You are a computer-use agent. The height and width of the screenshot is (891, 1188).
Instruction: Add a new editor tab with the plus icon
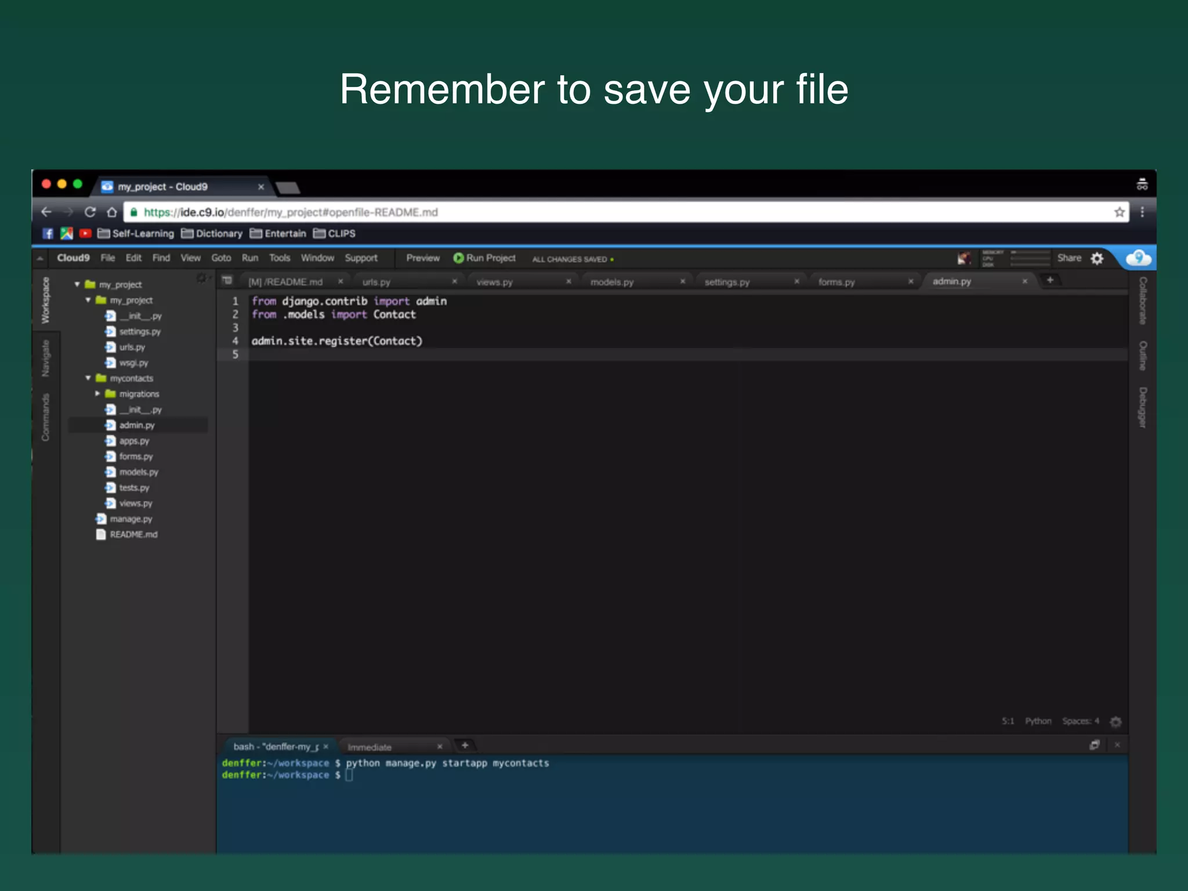[1050, 281]
